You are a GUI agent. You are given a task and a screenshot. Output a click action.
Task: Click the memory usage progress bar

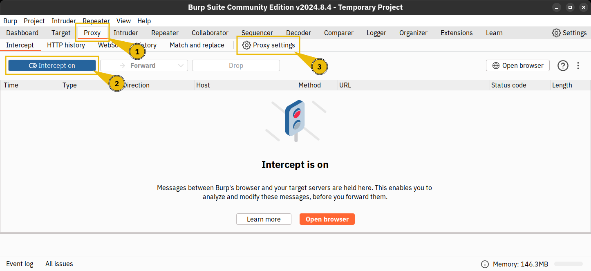click(x=569, y=264)
